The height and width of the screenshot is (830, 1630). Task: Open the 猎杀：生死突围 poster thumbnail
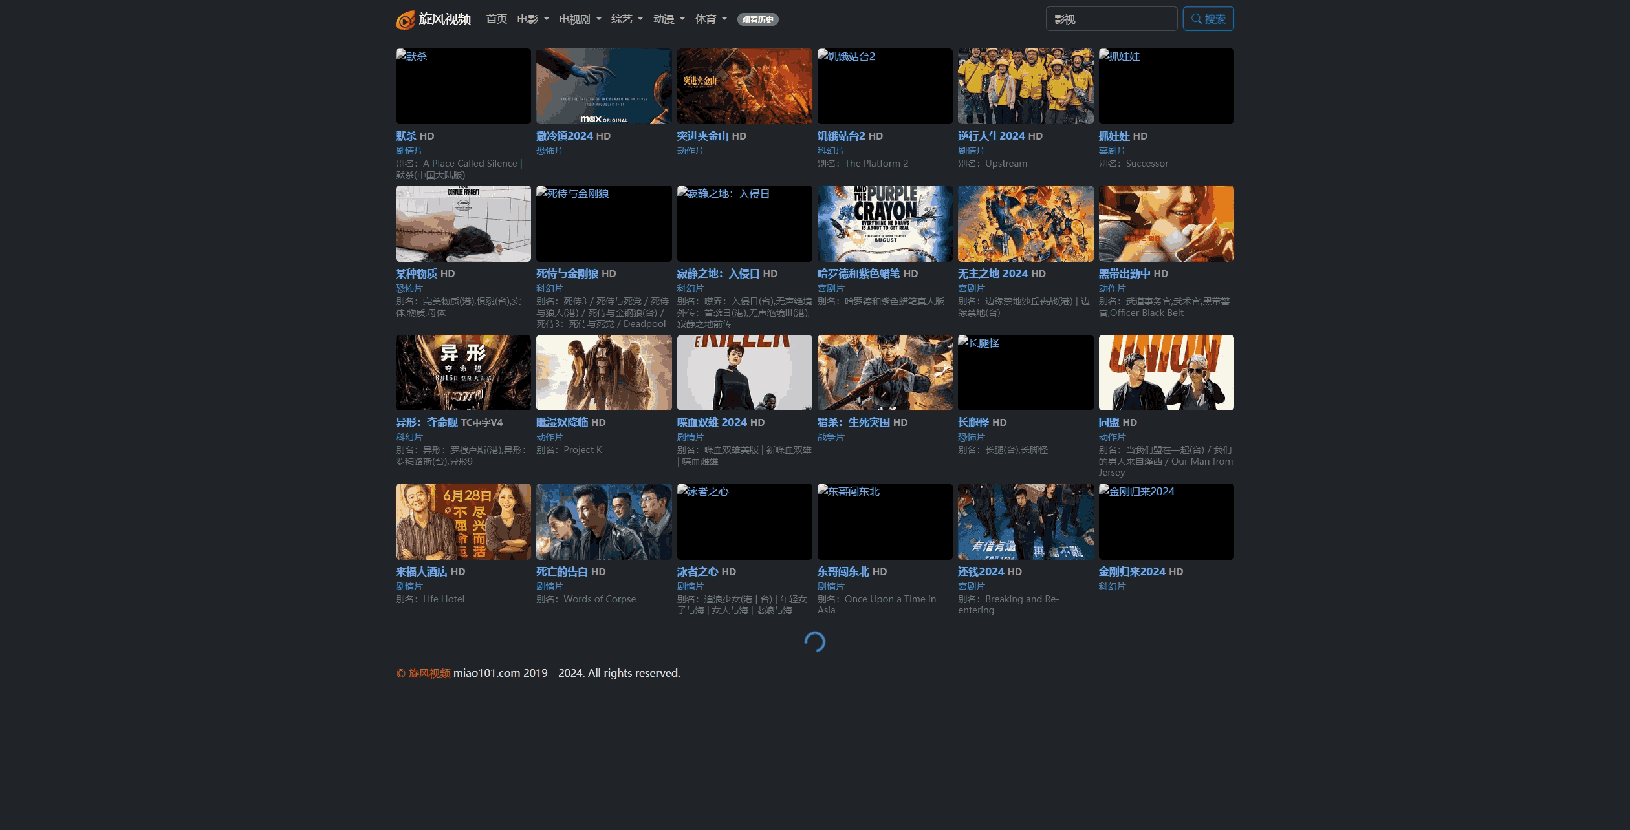pos(885,372)
